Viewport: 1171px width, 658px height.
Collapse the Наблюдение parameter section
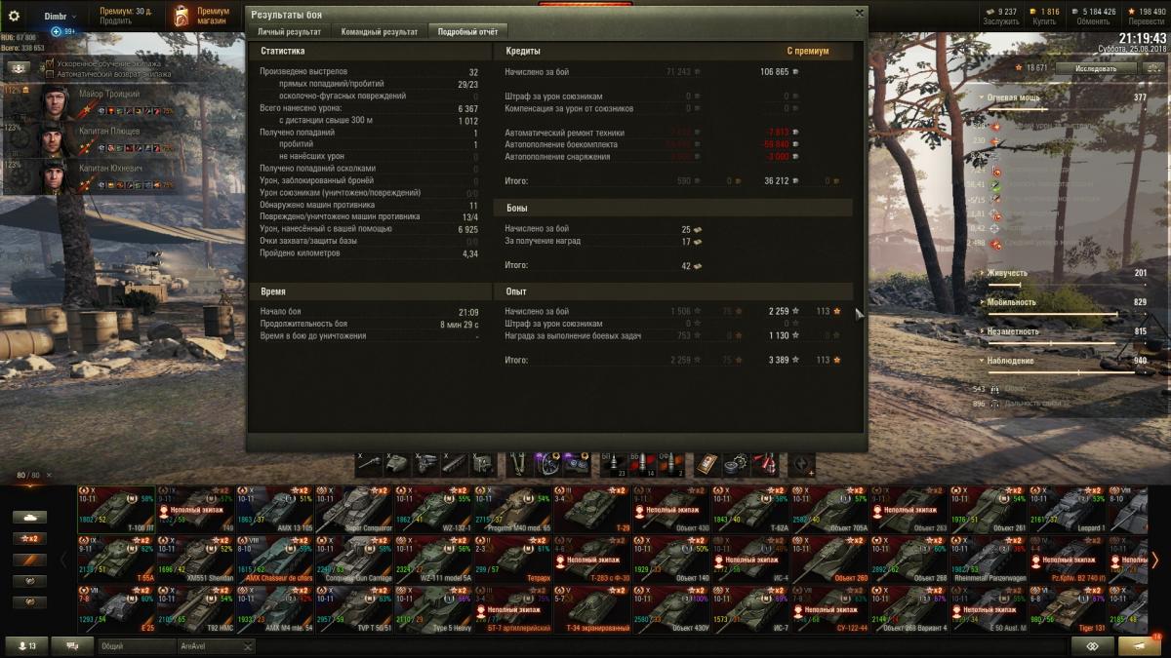point(983,361)
